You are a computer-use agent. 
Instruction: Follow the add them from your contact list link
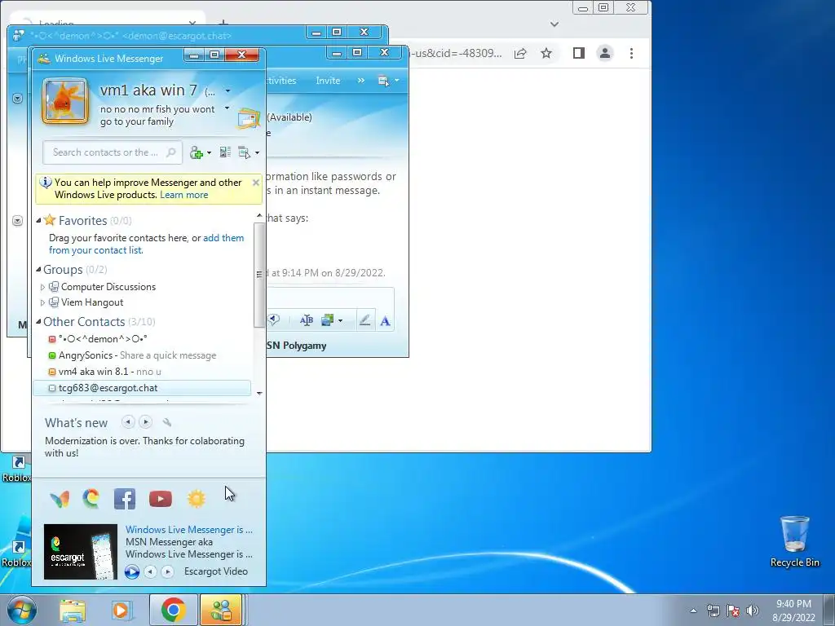click(x=147, y=244)
